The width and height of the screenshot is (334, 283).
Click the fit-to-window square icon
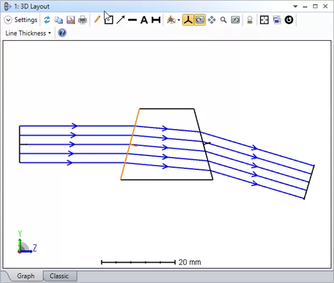264,20
